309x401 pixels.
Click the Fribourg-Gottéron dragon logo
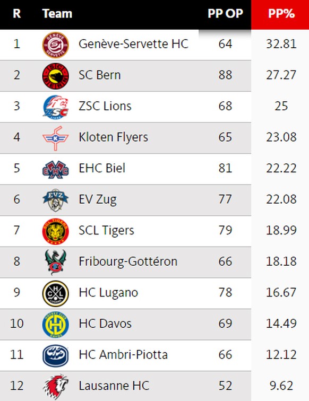tap(56, 262)
